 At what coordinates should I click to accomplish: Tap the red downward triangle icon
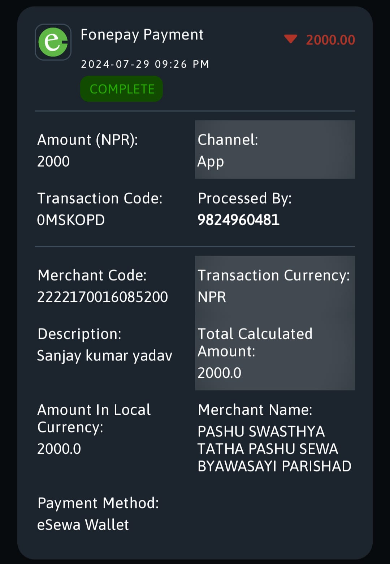coord(290,39)
